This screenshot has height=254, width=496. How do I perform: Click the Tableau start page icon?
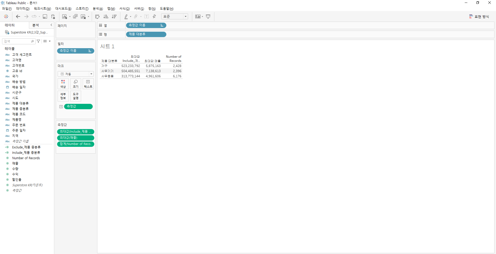(6, 16)
